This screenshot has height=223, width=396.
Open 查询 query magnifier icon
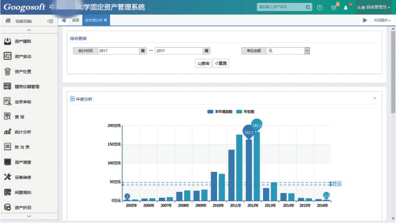point(8,117)
